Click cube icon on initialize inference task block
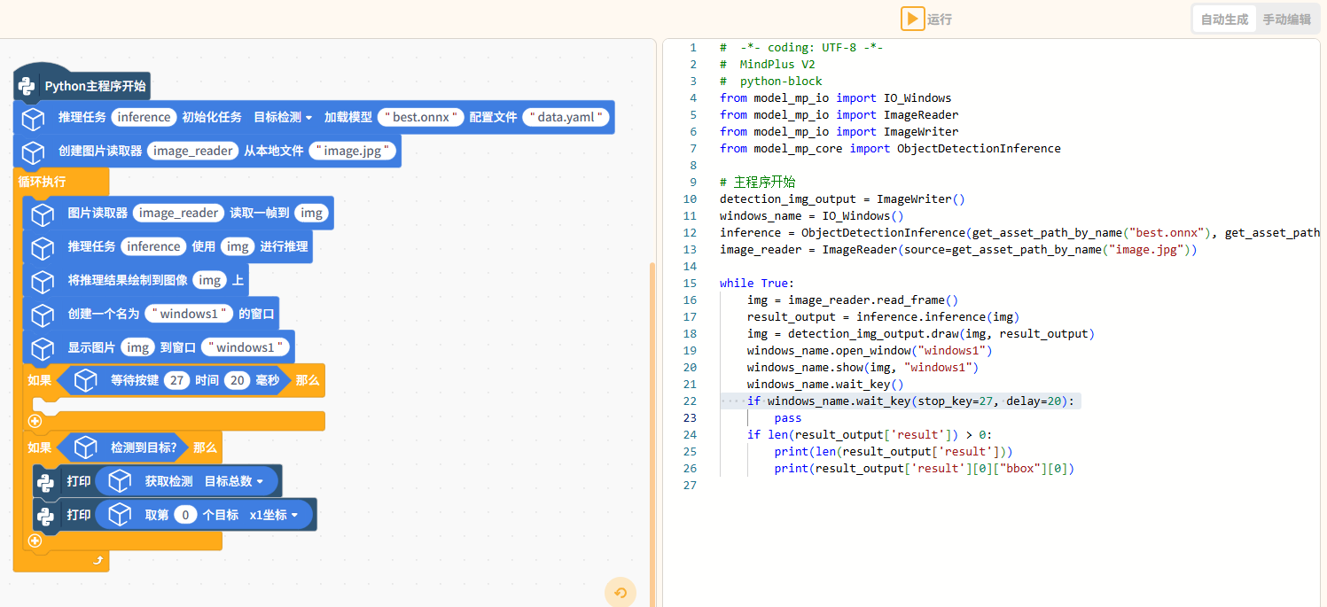Screen dimensions: 1327x607 click(x=33, y=118)
